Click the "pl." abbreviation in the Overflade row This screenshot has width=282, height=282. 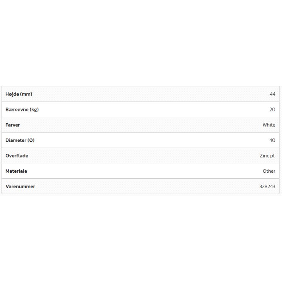point(273,156)
